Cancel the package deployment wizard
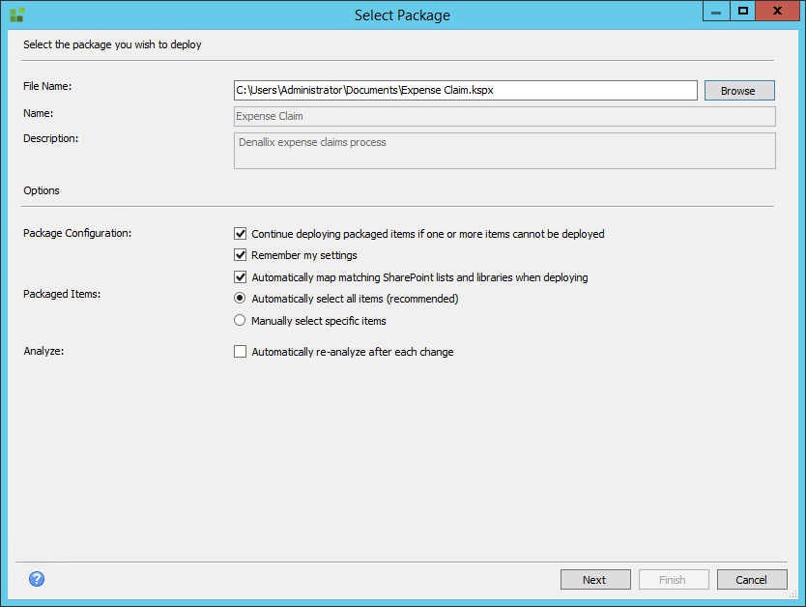The image size is (806, 607). click(x=751, y=580)
